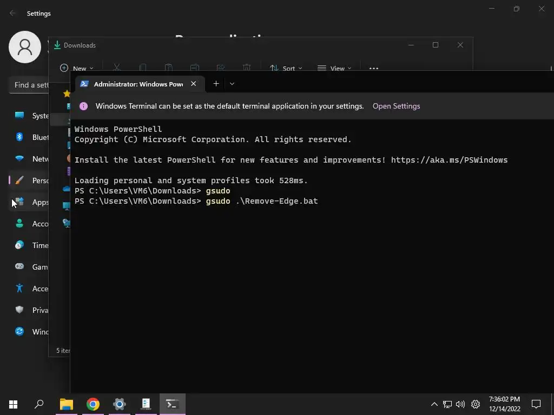Image resolution: width=554 pixels, height=415 pixels.
Task: Click the volume speaker icon in tray
Action: point(460,404)
